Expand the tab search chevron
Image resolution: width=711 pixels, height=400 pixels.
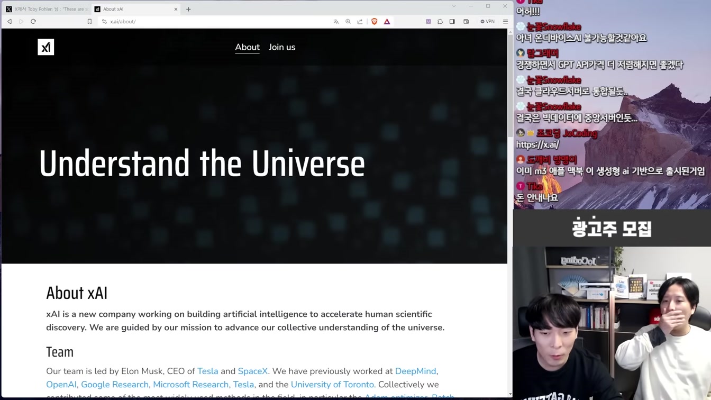[453, 6]
